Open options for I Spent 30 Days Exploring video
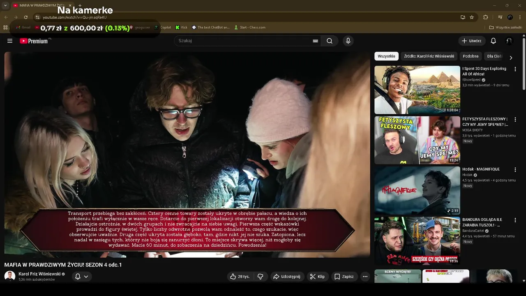This screenshot has height=296, width=526. [515, 69]
